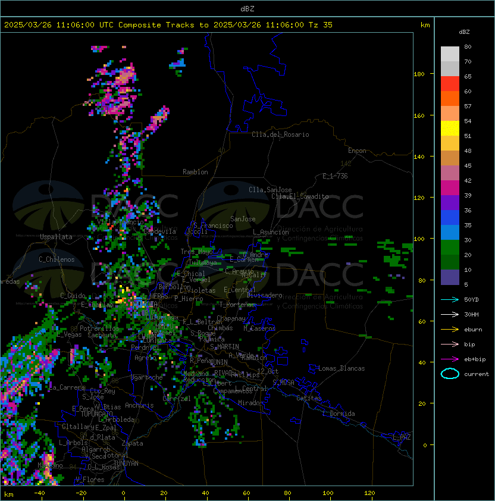The width and height of the screenshot is (495, 501).
Task: Click the 'dBZ' label above color scale
Action: (x=464, y=32)
